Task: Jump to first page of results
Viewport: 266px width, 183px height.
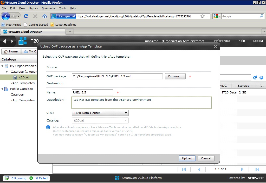Action: point(184,169)
